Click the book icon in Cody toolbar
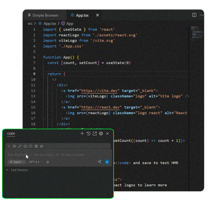The height and width of the screenshot is (203, 210). pyautogui.click(x=25, y=146)
